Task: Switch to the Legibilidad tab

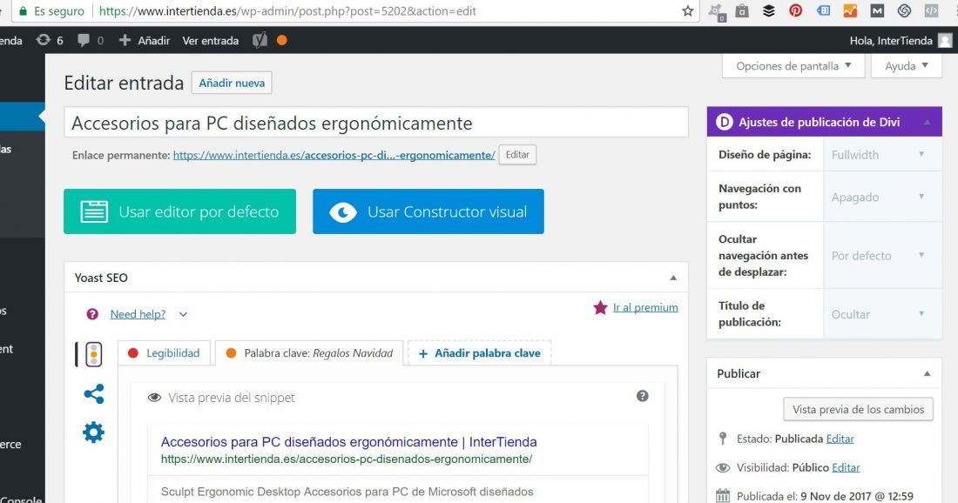Action: click(164, 352)
